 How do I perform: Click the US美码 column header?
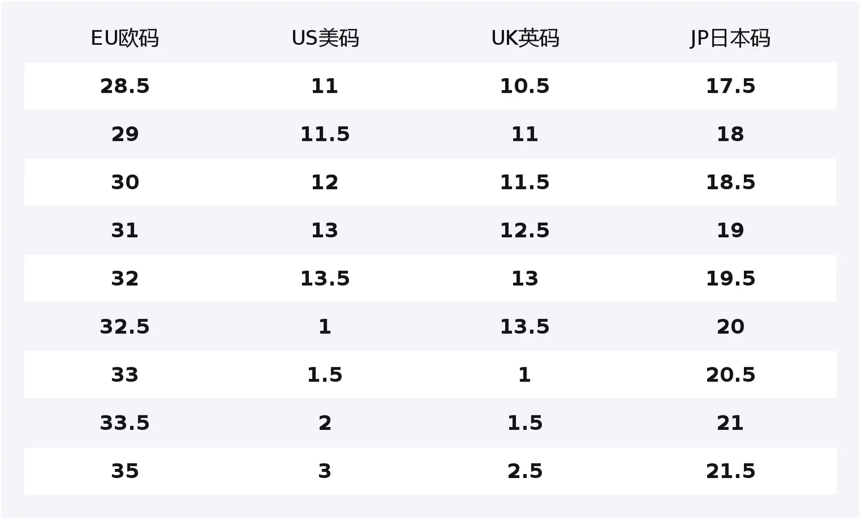[325, 38]
